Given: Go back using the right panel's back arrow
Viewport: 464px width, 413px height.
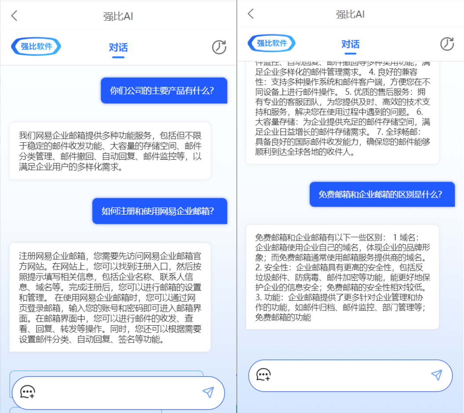Looking at the screenshot, I should (251, 14).
